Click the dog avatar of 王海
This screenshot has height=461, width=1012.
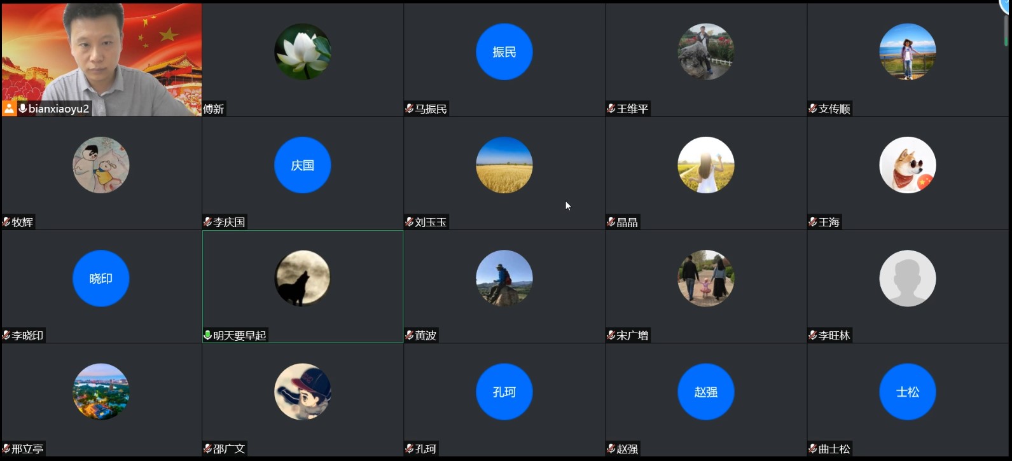907,165
